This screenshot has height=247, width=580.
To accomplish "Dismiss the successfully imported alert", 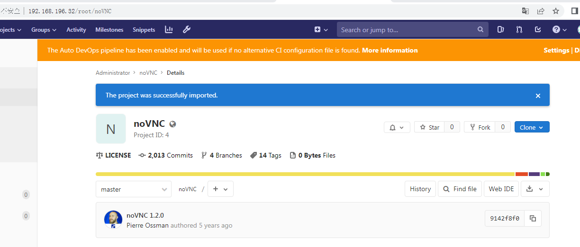I will 538,96.
